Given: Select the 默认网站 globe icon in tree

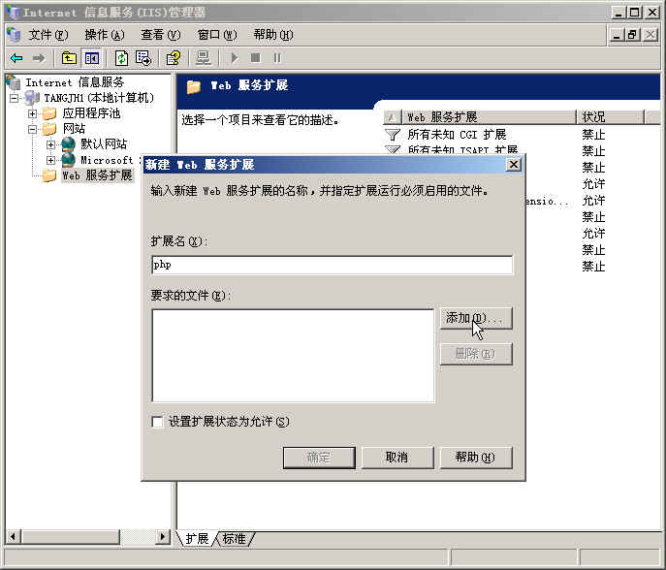Looking at the screenshot, I should tap(68, 144).
